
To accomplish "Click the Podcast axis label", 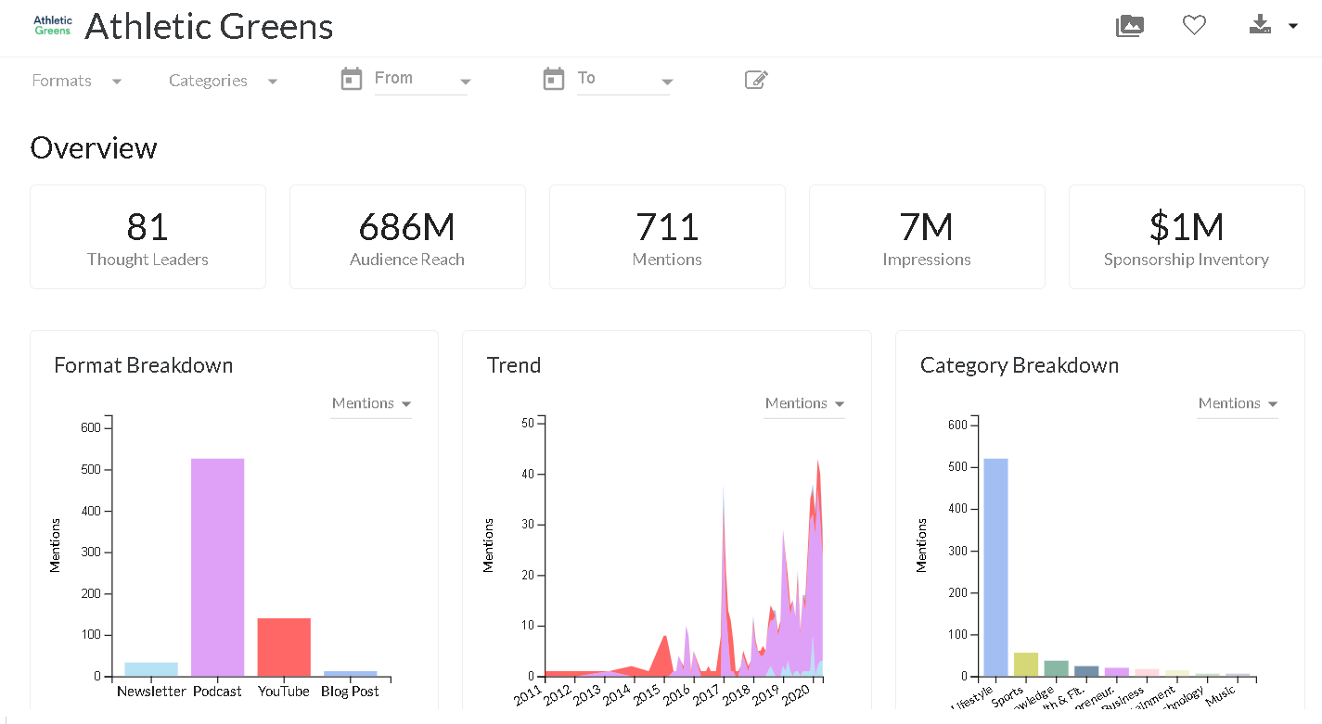I will coord(217,692).
